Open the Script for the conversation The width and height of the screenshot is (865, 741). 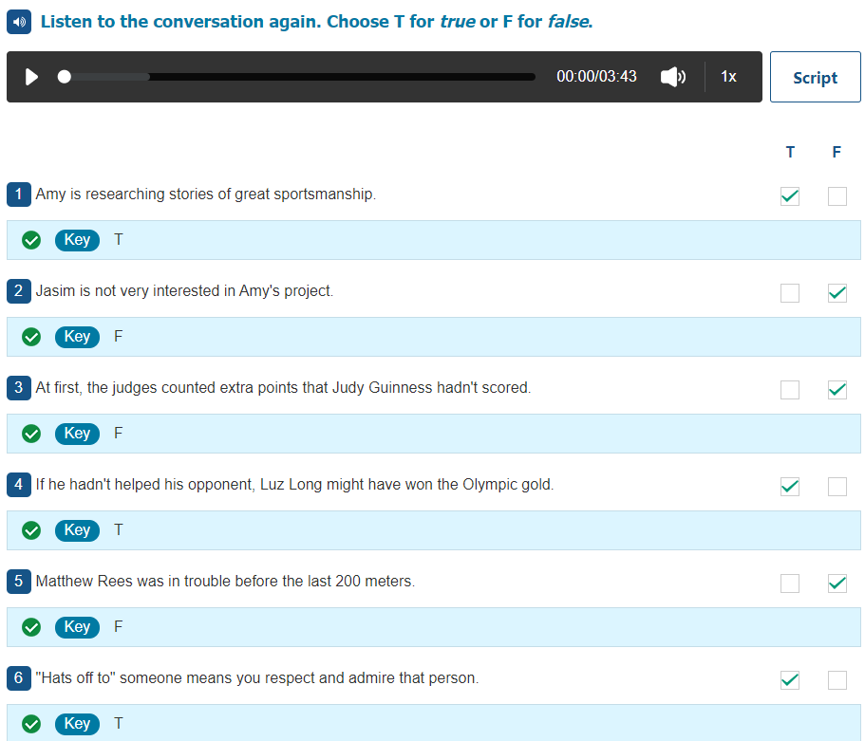815,77
